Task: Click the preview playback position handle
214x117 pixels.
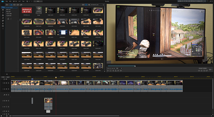Action: tap(135, 66)
